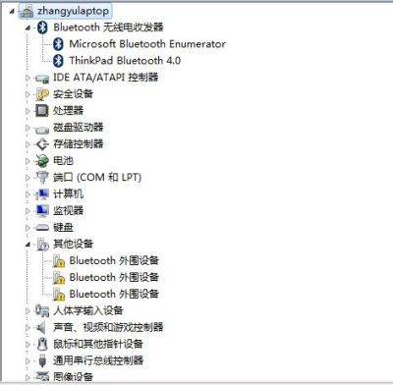Screen dimensions: 393x385
Task: Collapse the zhangyulaptop root node
Action: click(x=12, y=12)
